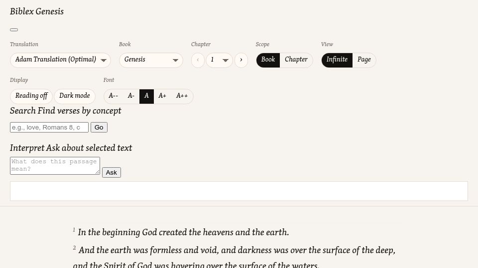Open the Translation dropdown
The height and width of the screenshot is (268, 478).
point(60,60)
